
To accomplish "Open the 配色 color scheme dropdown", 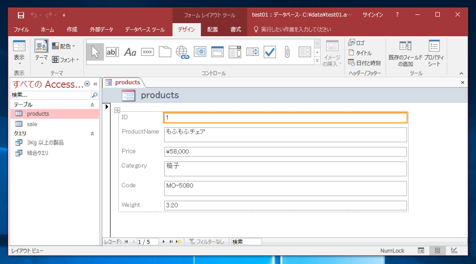I will click(x=64, y=46).
